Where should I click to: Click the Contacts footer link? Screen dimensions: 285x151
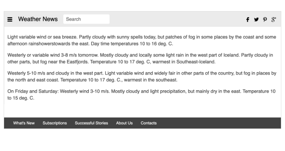point(148,123)
